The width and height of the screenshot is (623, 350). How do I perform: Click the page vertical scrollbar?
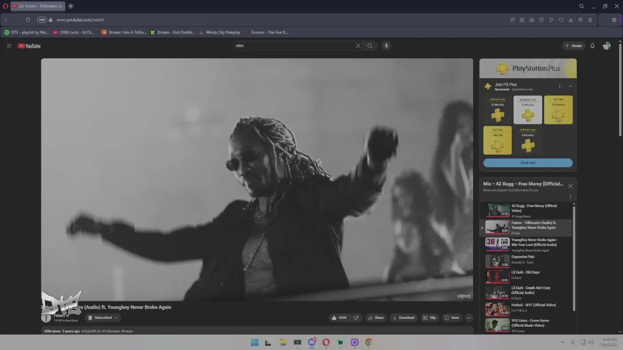tap(620, 90)
